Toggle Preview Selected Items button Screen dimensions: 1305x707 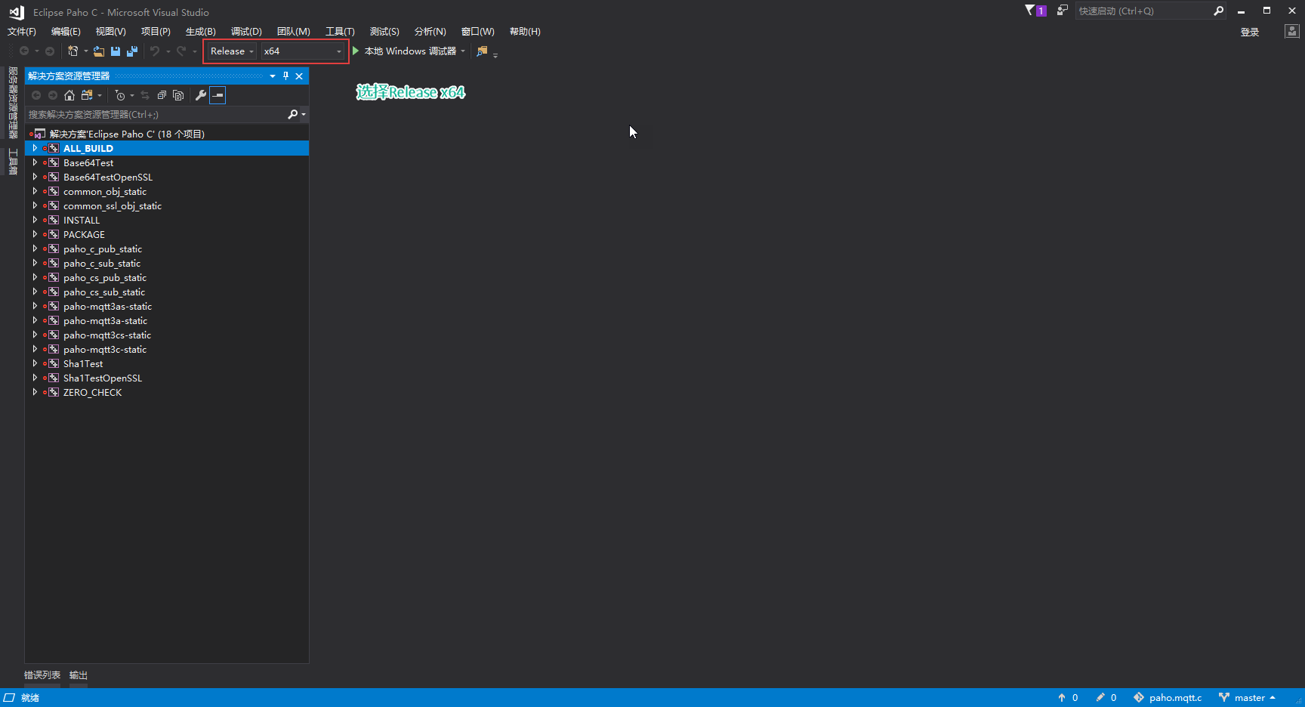point(217,95)
